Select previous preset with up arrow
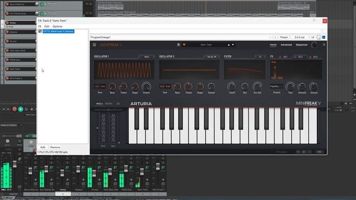Viewport: 356px width, 200px height. [x=229, y=44]
